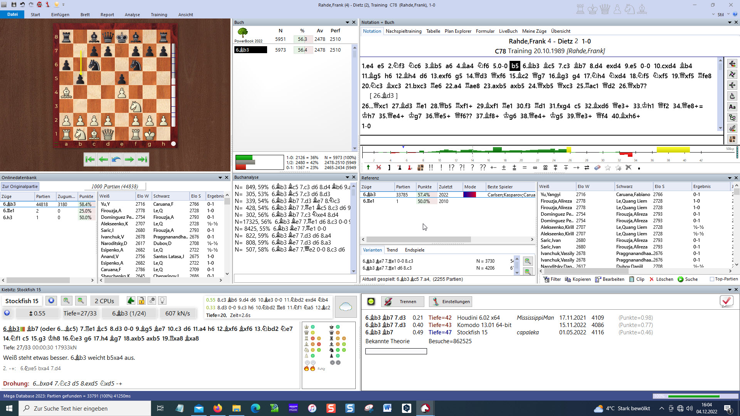Switch to Plan Explorer tab

point(458,31)
